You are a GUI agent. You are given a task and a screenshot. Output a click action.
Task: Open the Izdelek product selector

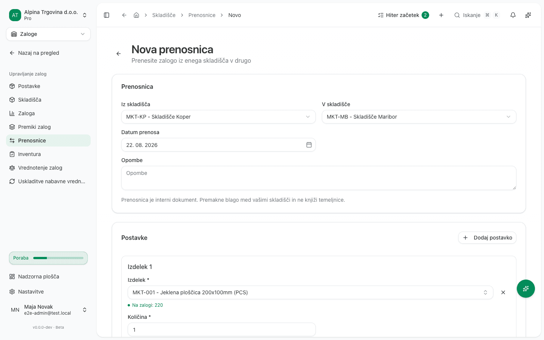311,292
